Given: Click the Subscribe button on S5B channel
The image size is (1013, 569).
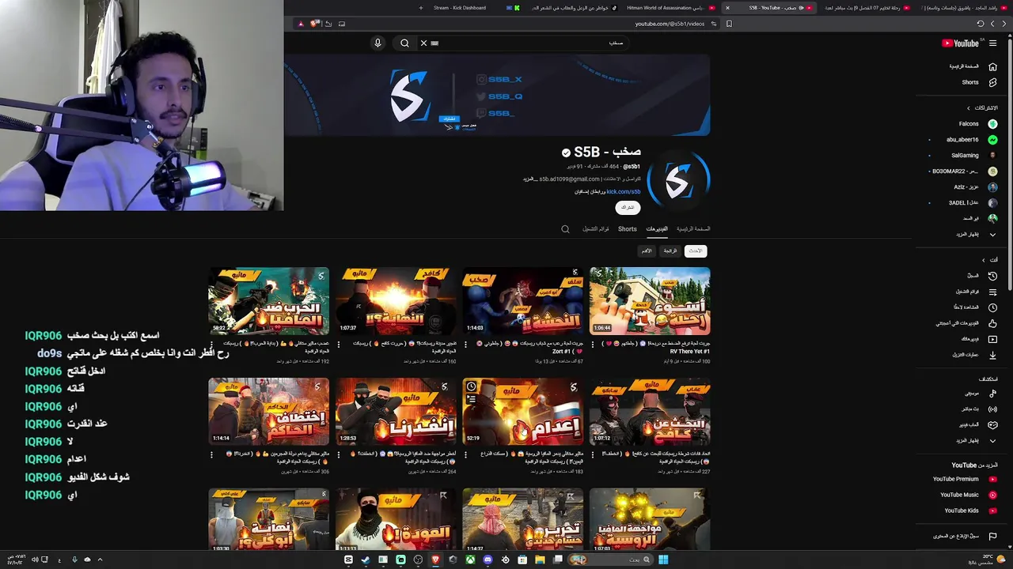Looking at the screenshot, I should click(x=628, y=207).
